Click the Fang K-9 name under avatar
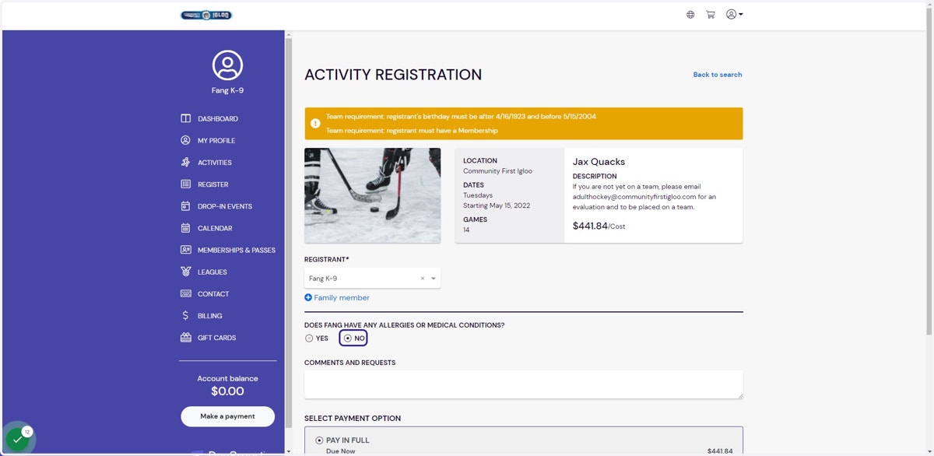The width and height of the screenshot is (934, 456). point(227,90)
